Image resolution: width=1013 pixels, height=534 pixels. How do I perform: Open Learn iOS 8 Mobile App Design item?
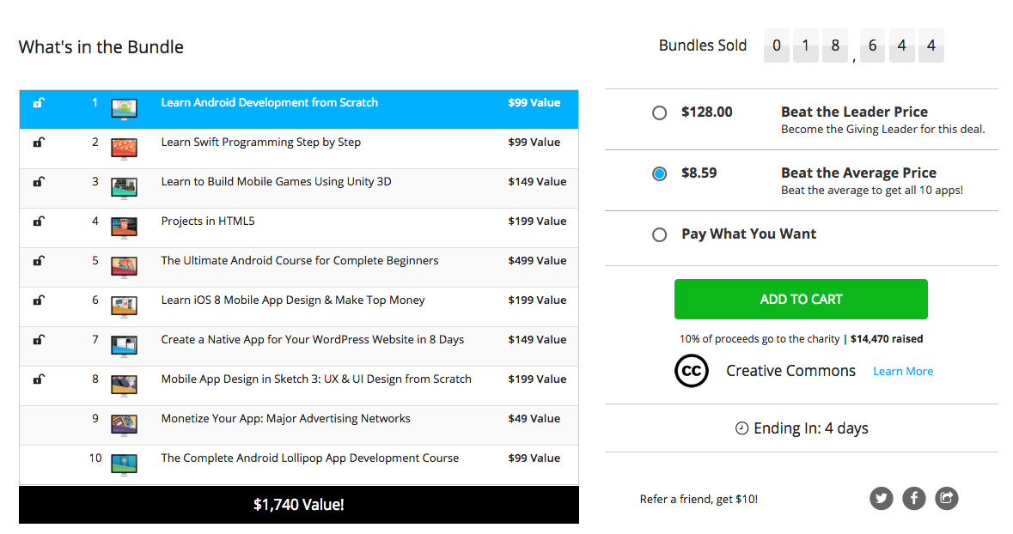(x=292, y=300)
